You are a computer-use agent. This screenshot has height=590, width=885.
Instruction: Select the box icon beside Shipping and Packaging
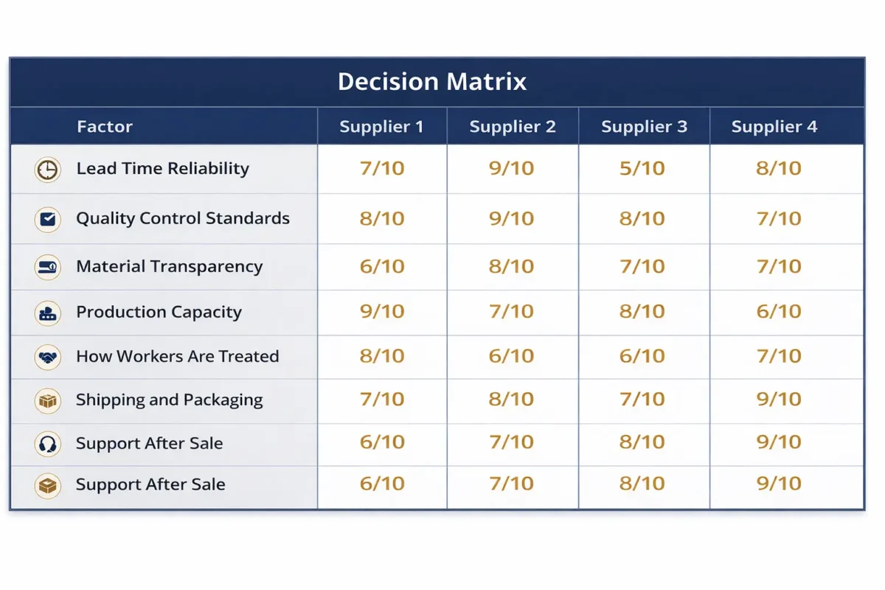click(x=48, y=400)
